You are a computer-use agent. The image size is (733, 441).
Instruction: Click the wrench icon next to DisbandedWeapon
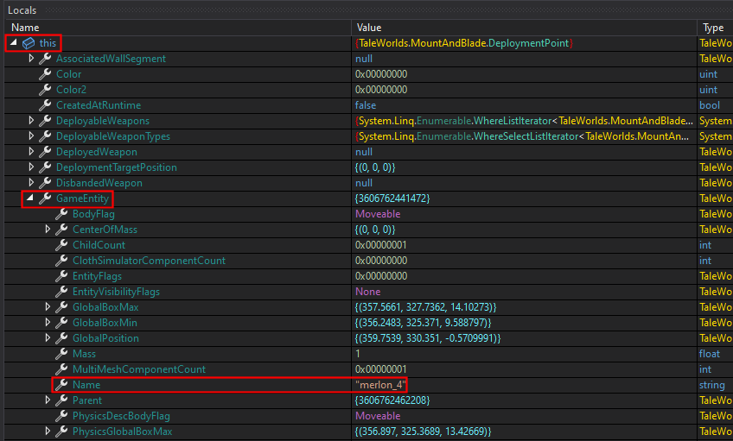45,182
